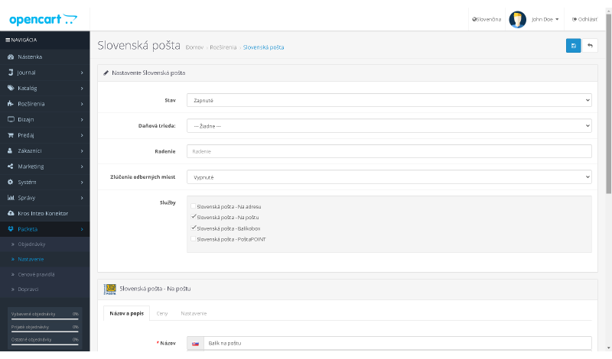612x359 pixels.
Task: Click the Slovak flag icon beside Názov
Action: tap(196, 344)
